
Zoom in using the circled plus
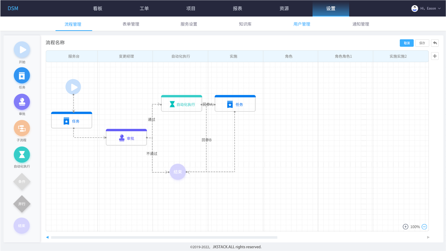click(x=406, y=227)
